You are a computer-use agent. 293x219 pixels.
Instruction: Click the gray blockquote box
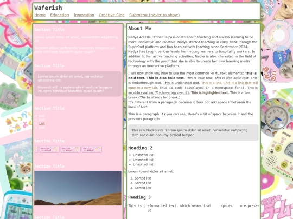click(x=193, y=132)
